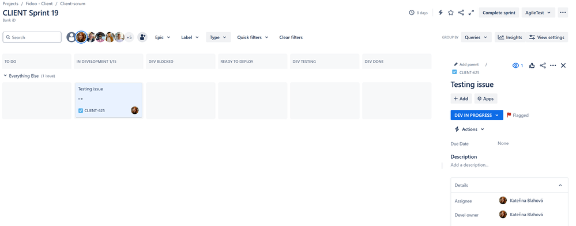Click the DEV TESTING column header

pos(325,62)
